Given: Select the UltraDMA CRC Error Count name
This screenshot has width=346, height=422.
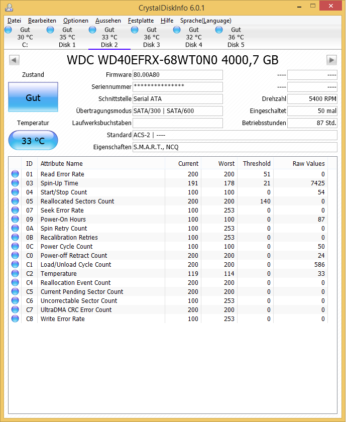Looking at the screenshot, I should [x=76, y=310].
